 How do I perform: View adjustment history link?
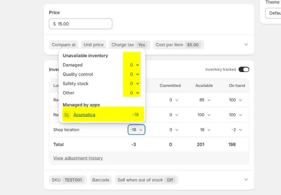coord(78,158)
